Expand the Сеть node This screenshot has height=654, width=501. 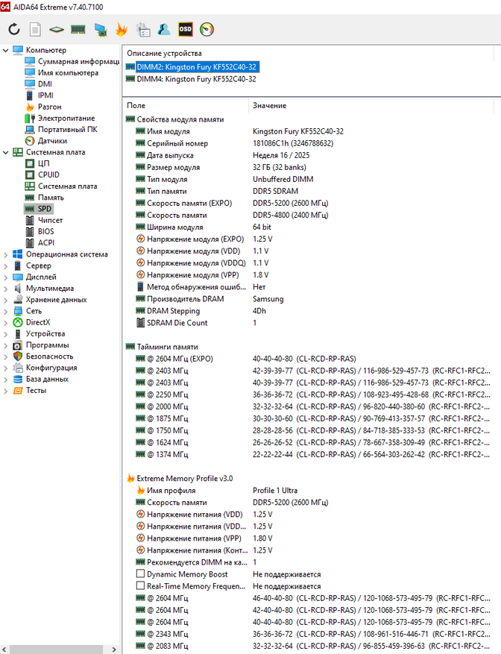[5, 311]
